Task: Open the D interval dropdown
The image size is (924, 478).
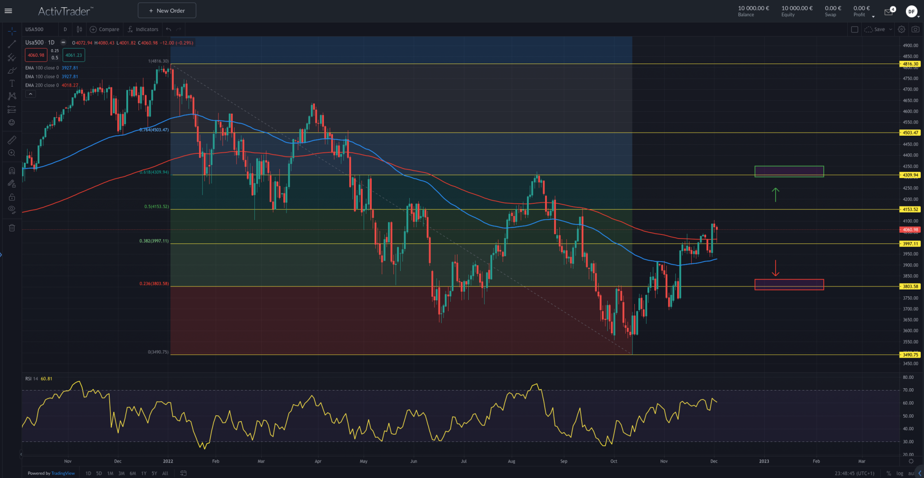Action: (65, 29)
